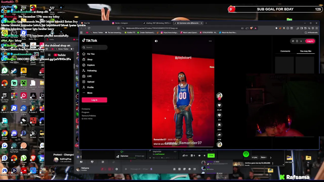
Task: Bookmark this page in the address bar
Action: pos(118,28)
